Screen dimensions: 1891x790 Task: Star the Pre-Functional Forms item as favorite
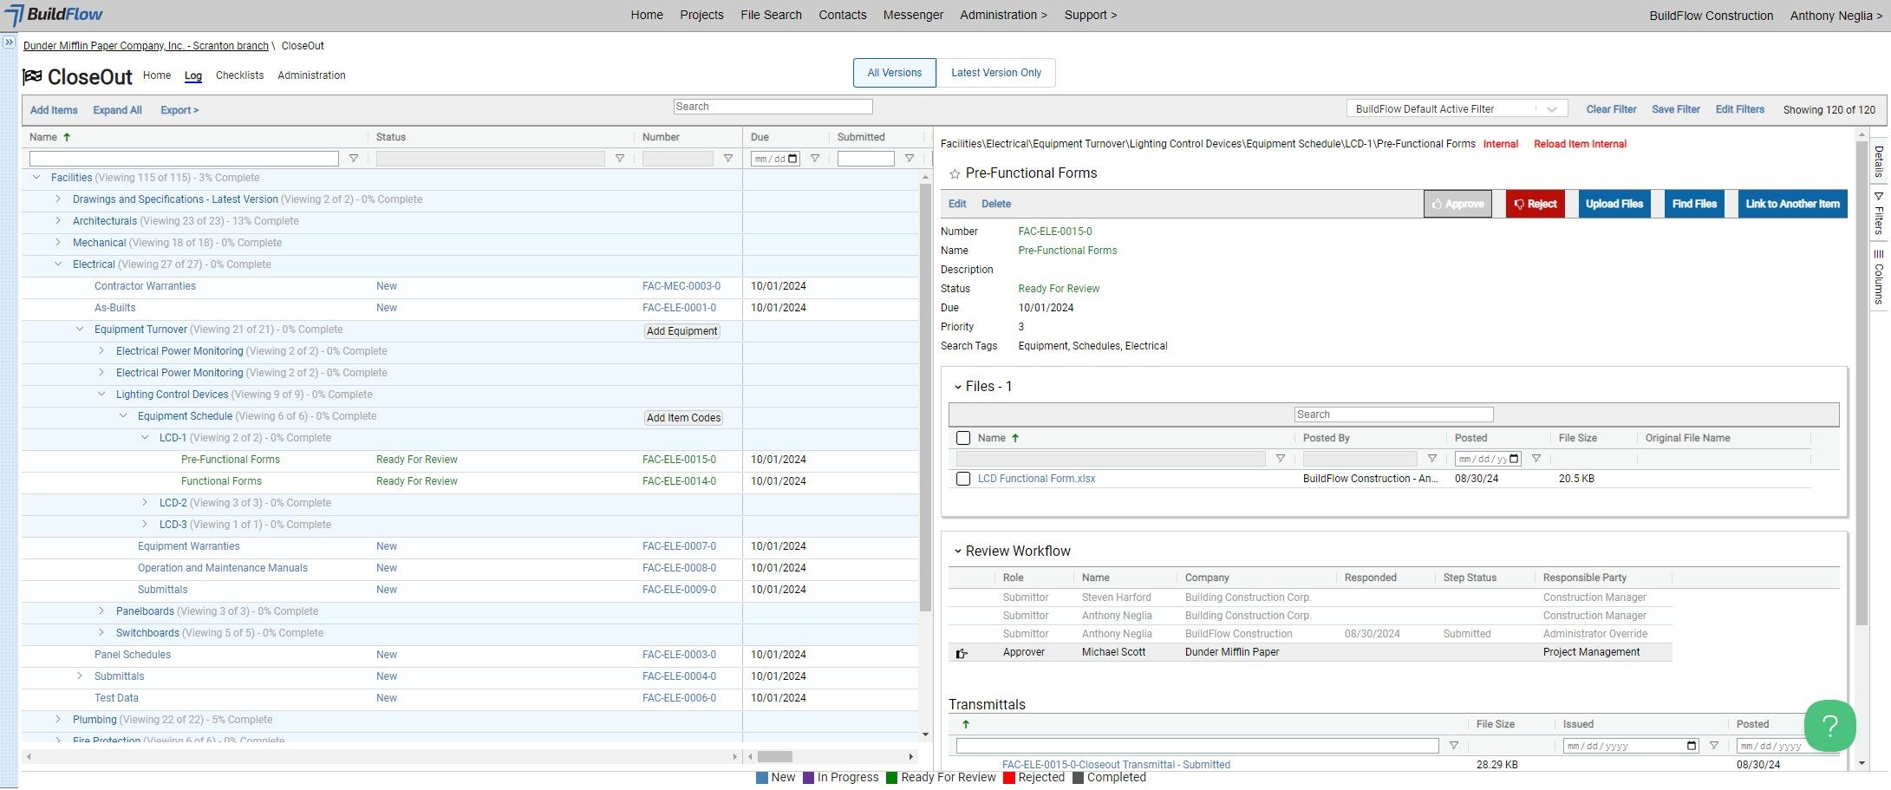[955, 174]
